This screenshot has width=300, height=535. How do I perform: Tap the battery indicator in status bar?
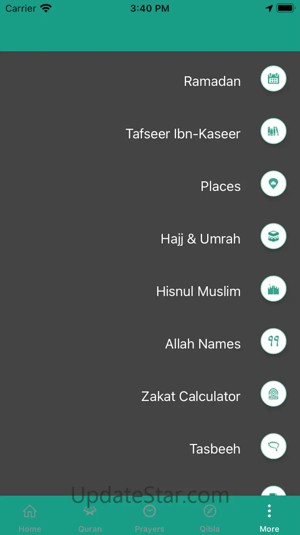point(285,8)
